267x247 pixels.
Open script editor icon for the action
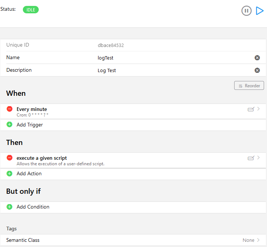[x=251, y=158]
